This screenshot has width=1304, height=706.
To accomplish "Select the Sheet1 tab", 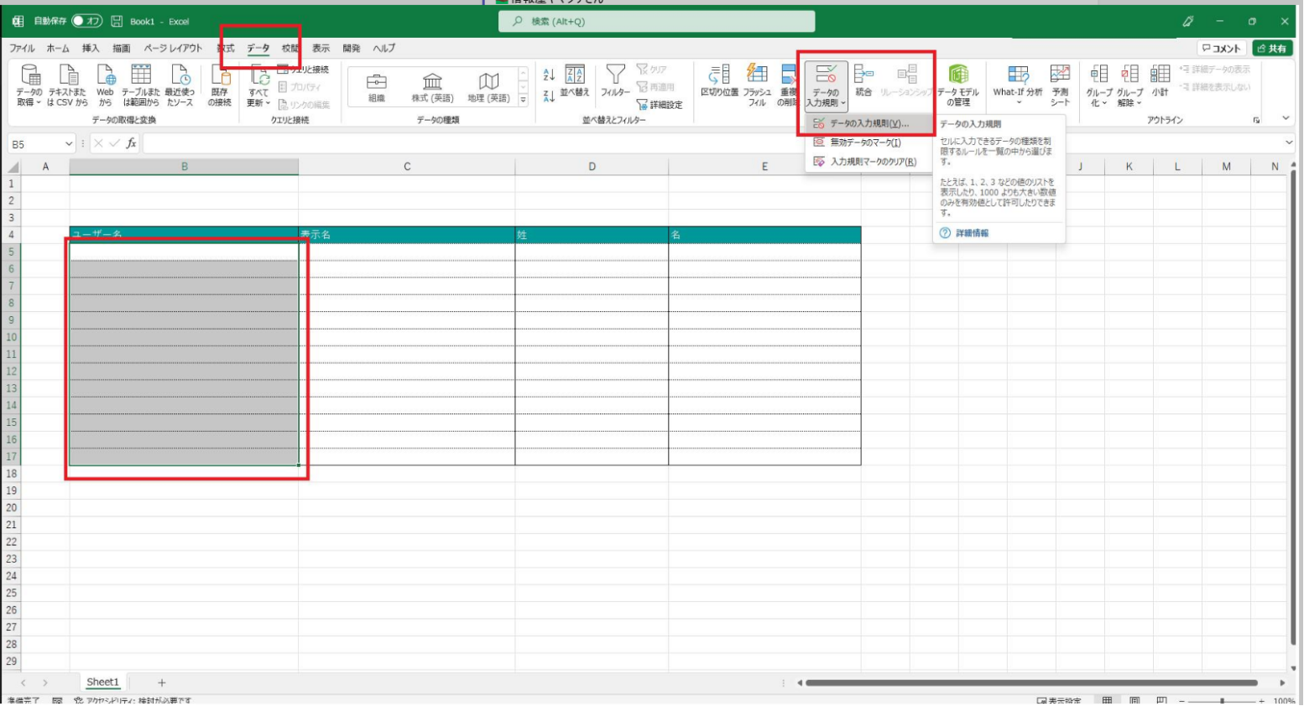I will point(102,683).
